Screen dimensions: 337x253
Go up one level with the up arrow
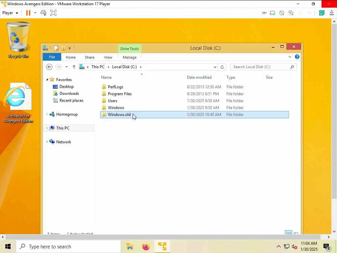point(74,67)
